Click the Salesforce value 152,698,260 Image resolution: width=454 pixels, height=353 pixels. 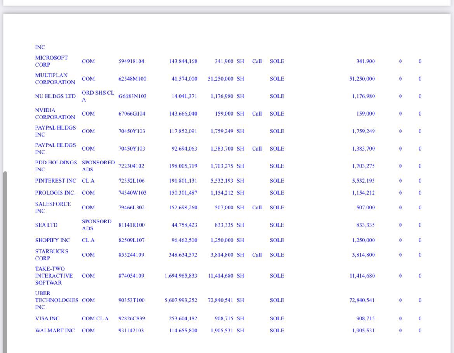[183, 208]
